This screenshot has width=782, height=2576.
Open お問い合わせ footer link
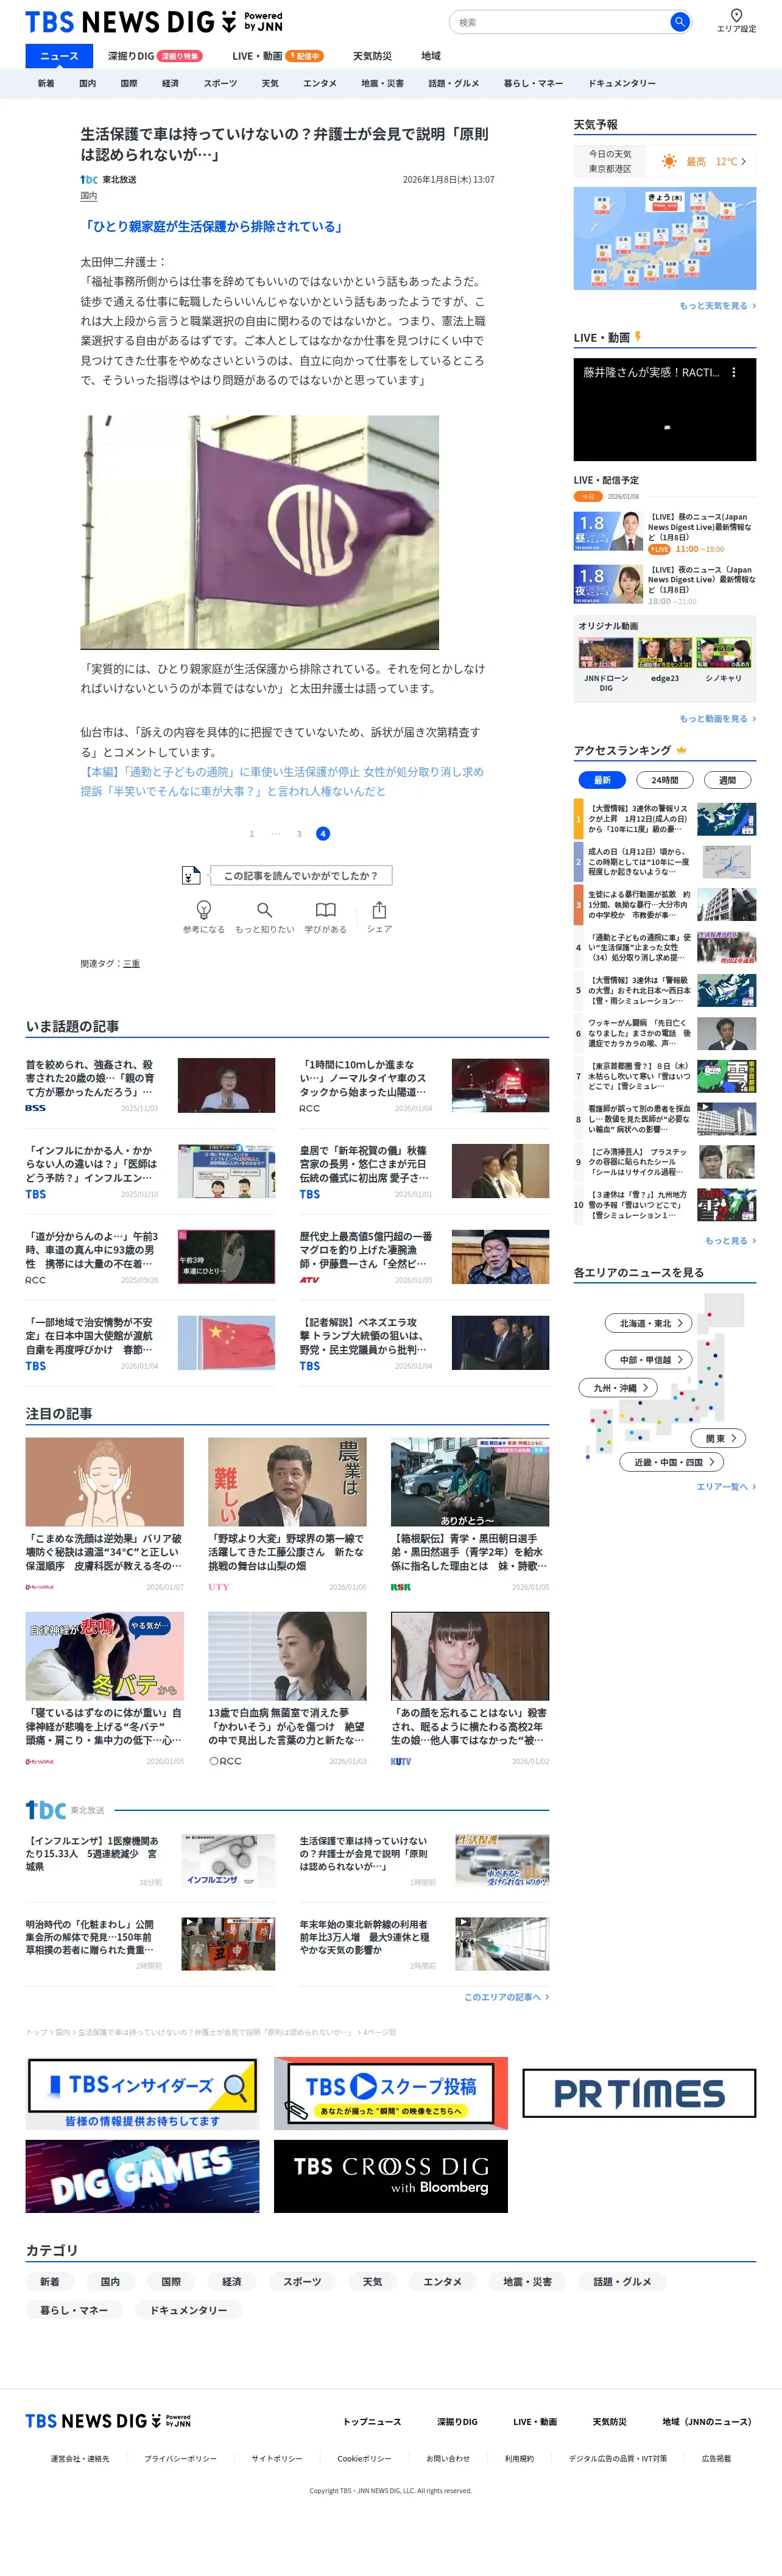tap(448, 2458)
